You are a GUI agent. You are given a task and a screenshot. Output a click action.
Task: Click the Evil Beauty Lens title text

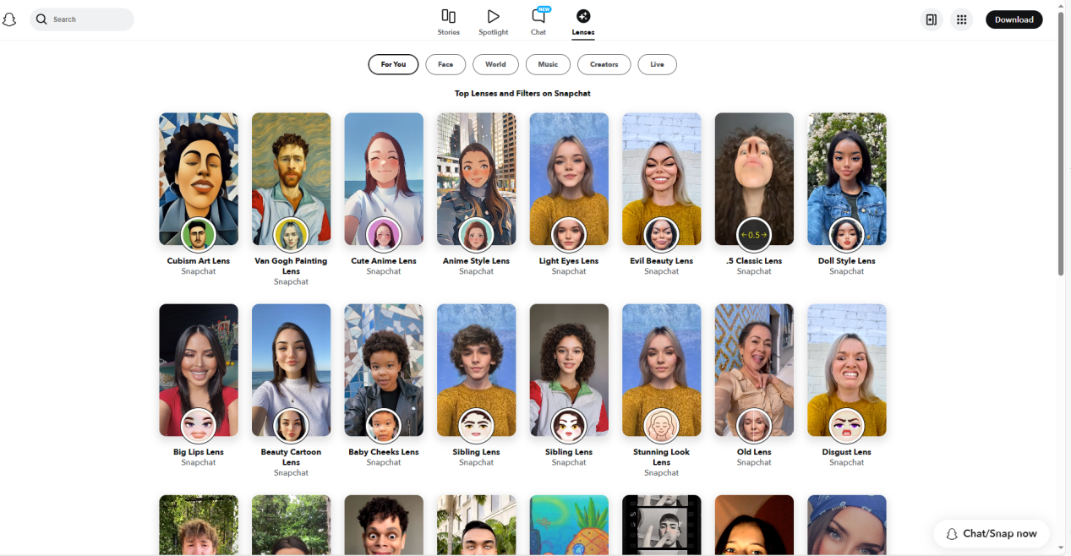click(661, 261)
